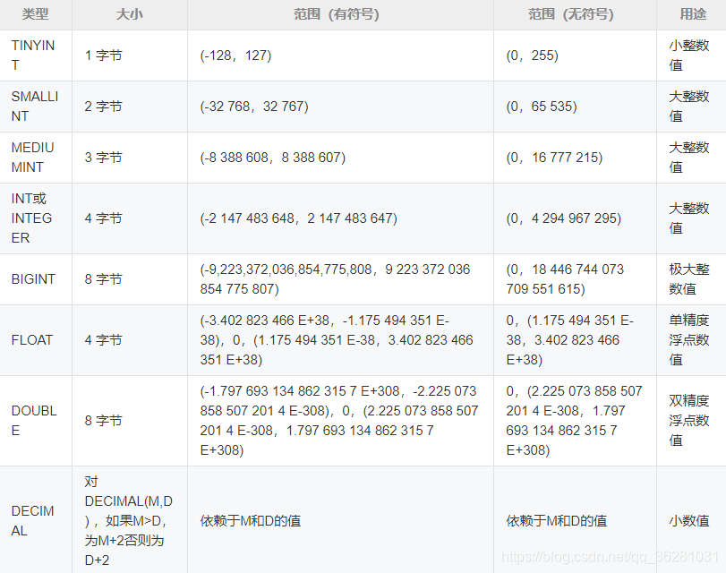Click 小整数值 usage cell
Screen dimensions: 726x573
[689, 56]
